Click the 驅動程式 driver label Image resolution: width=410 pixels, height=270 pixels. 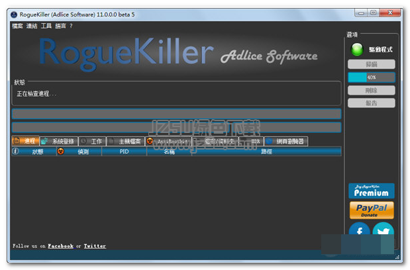click(x=381, y=50)
